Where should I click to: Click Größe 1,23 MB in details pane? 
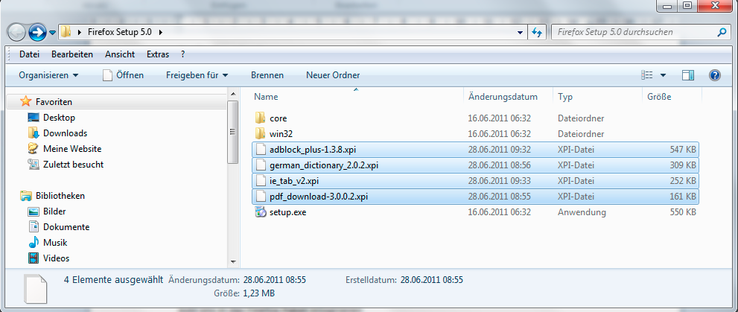[259, 293]
